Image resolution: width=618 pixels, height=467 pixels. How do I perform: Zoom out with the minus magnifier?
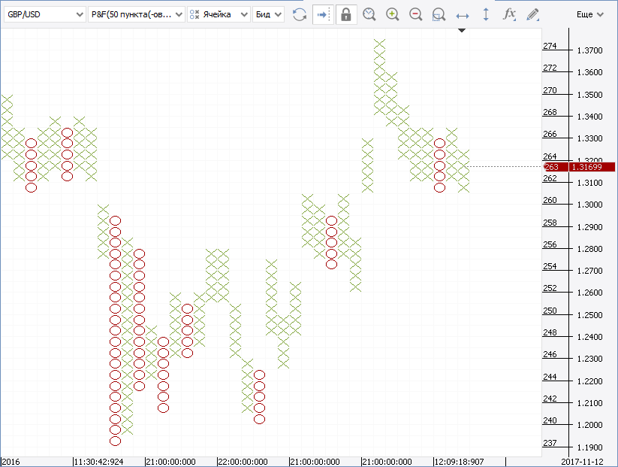pos(415,14)
